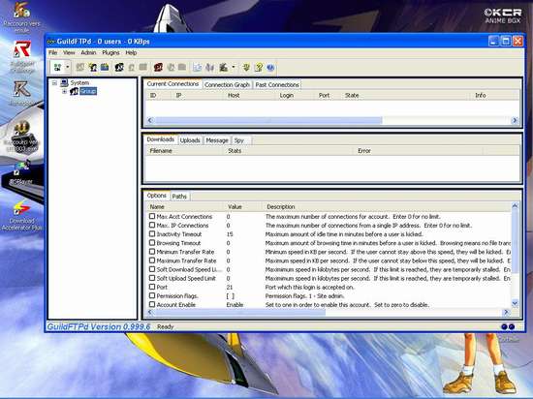
Task: Toggle Inactivity Timeout checkbox
Action: (152, 233)
